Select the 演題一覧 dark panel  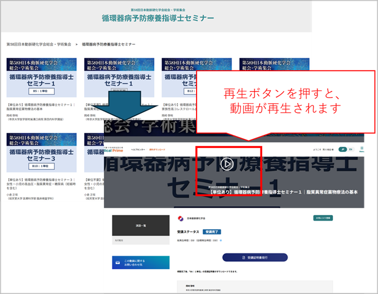[141, 225]
